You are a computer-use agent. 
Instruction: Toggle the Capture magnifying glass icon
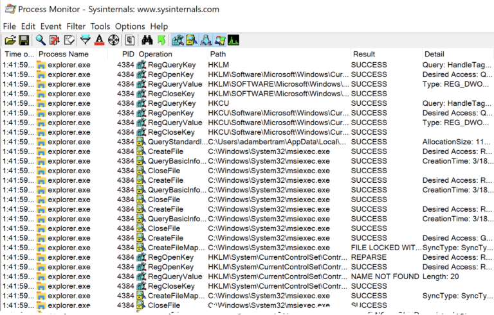click(41, 40)
